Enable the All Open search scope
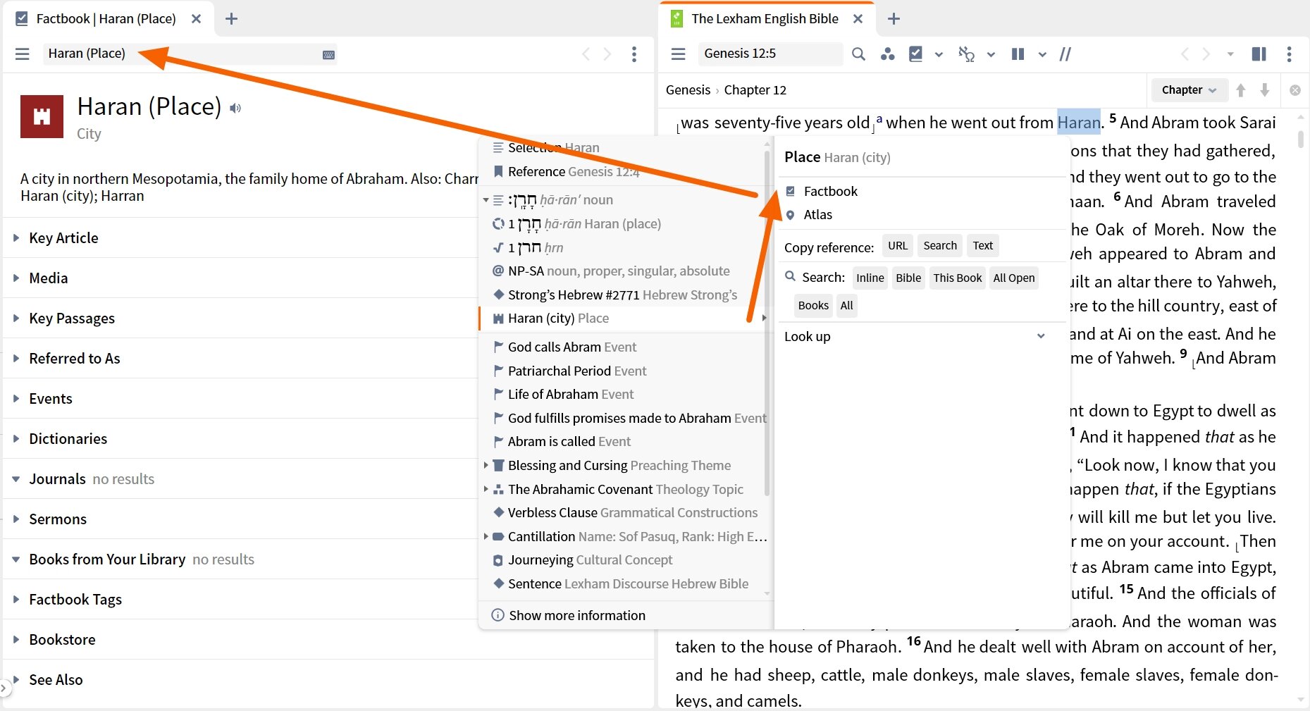The width and height of the screenshot is (1310, 711). [1014, 278]
